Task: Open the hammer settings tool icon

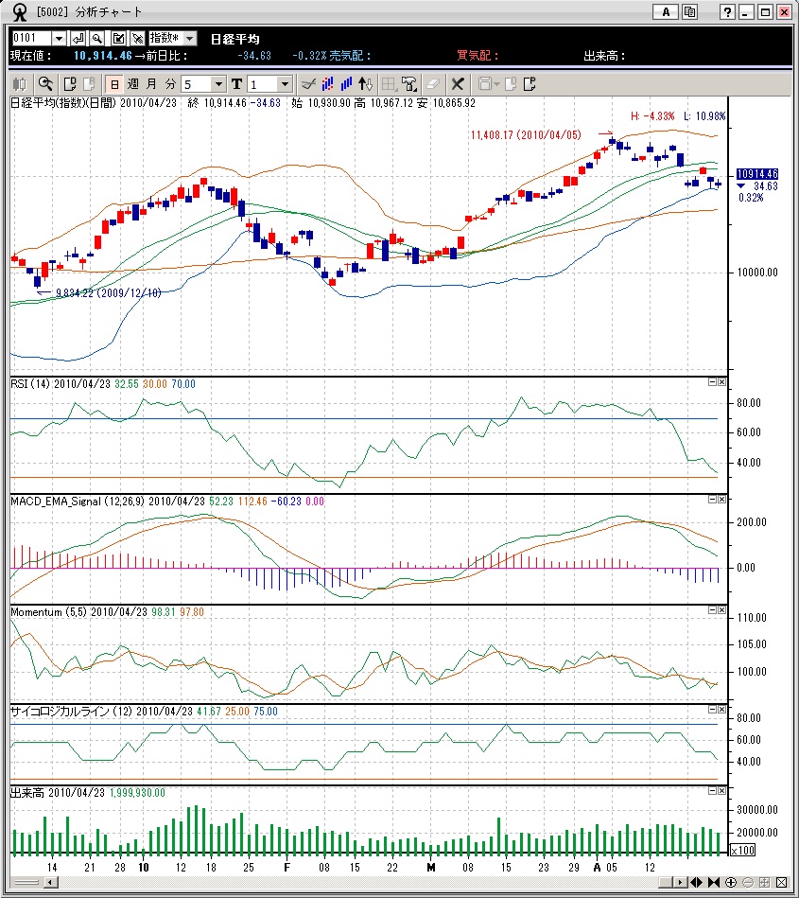Action: [409, 84]
